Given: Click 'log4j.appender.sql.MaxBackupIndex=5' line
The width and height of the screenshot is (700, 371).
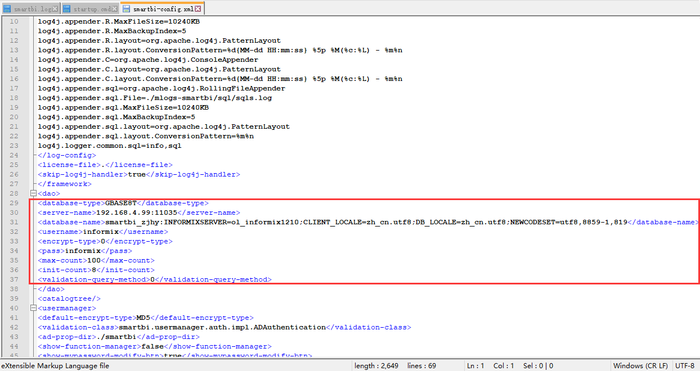Looking at the screenshot, I should tap(116, 117).
